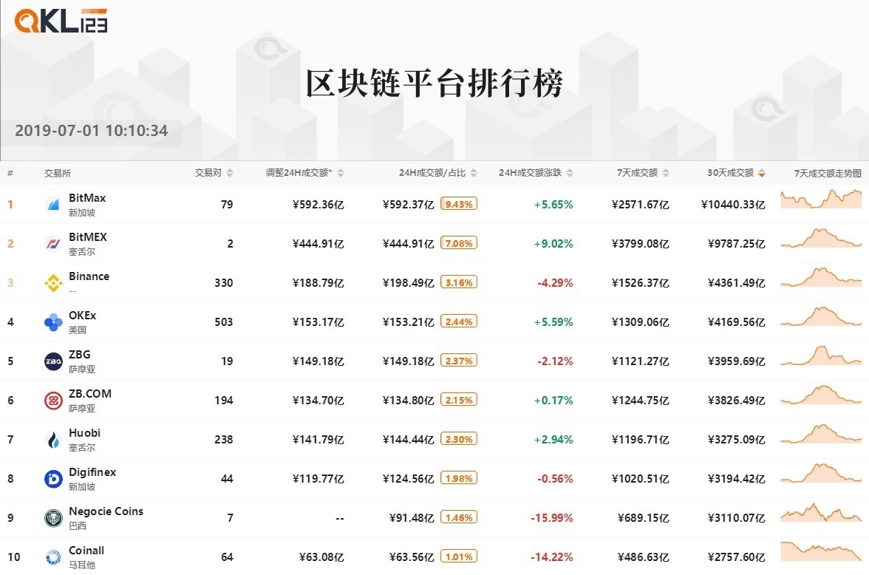Open the Coinall exchange link

coord(86,550)
